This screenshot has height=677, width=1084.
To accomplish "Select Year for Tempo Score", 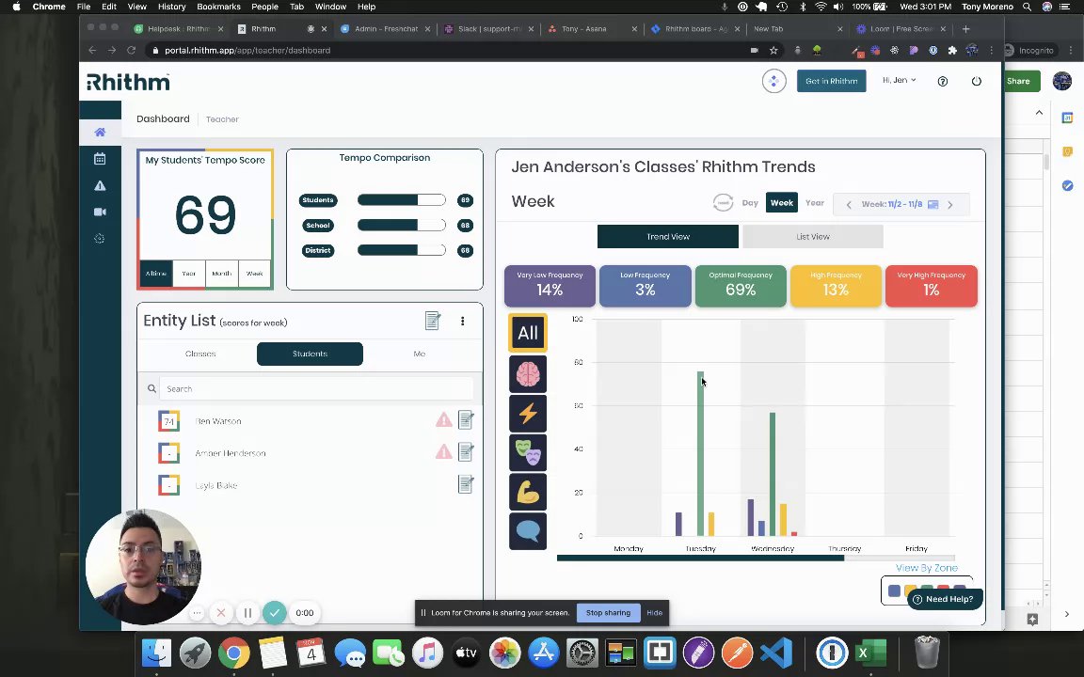I will pos(189,274).
